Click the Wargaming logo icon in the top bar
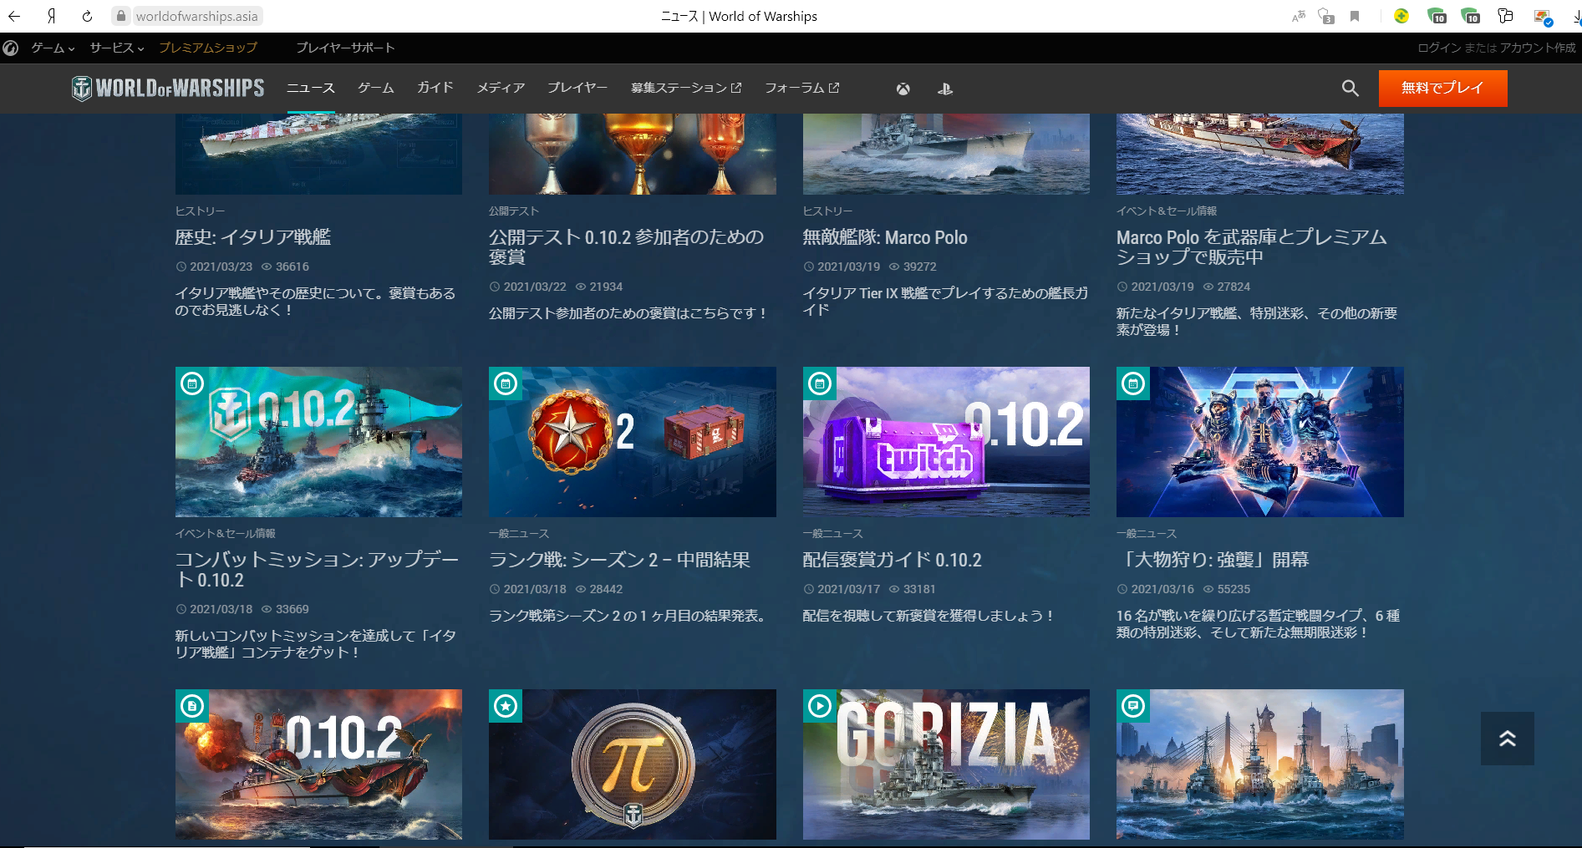Screen dimensions: 1582x848 point(11,48)
